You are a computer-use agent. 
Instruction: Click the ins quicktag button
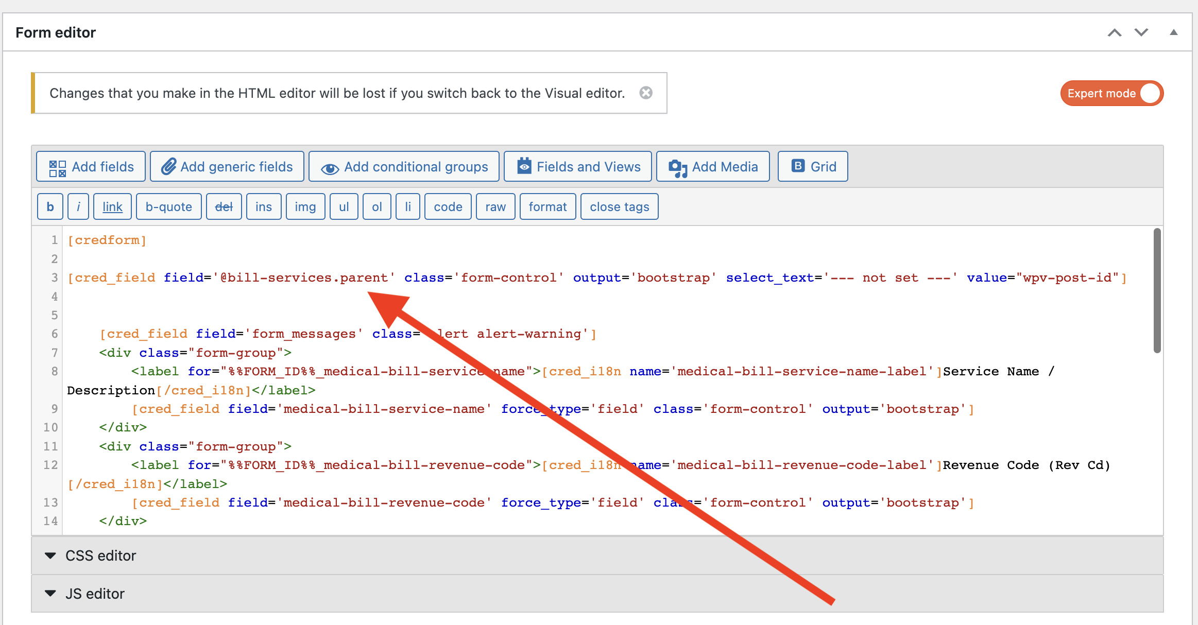[x=264, y=206]
